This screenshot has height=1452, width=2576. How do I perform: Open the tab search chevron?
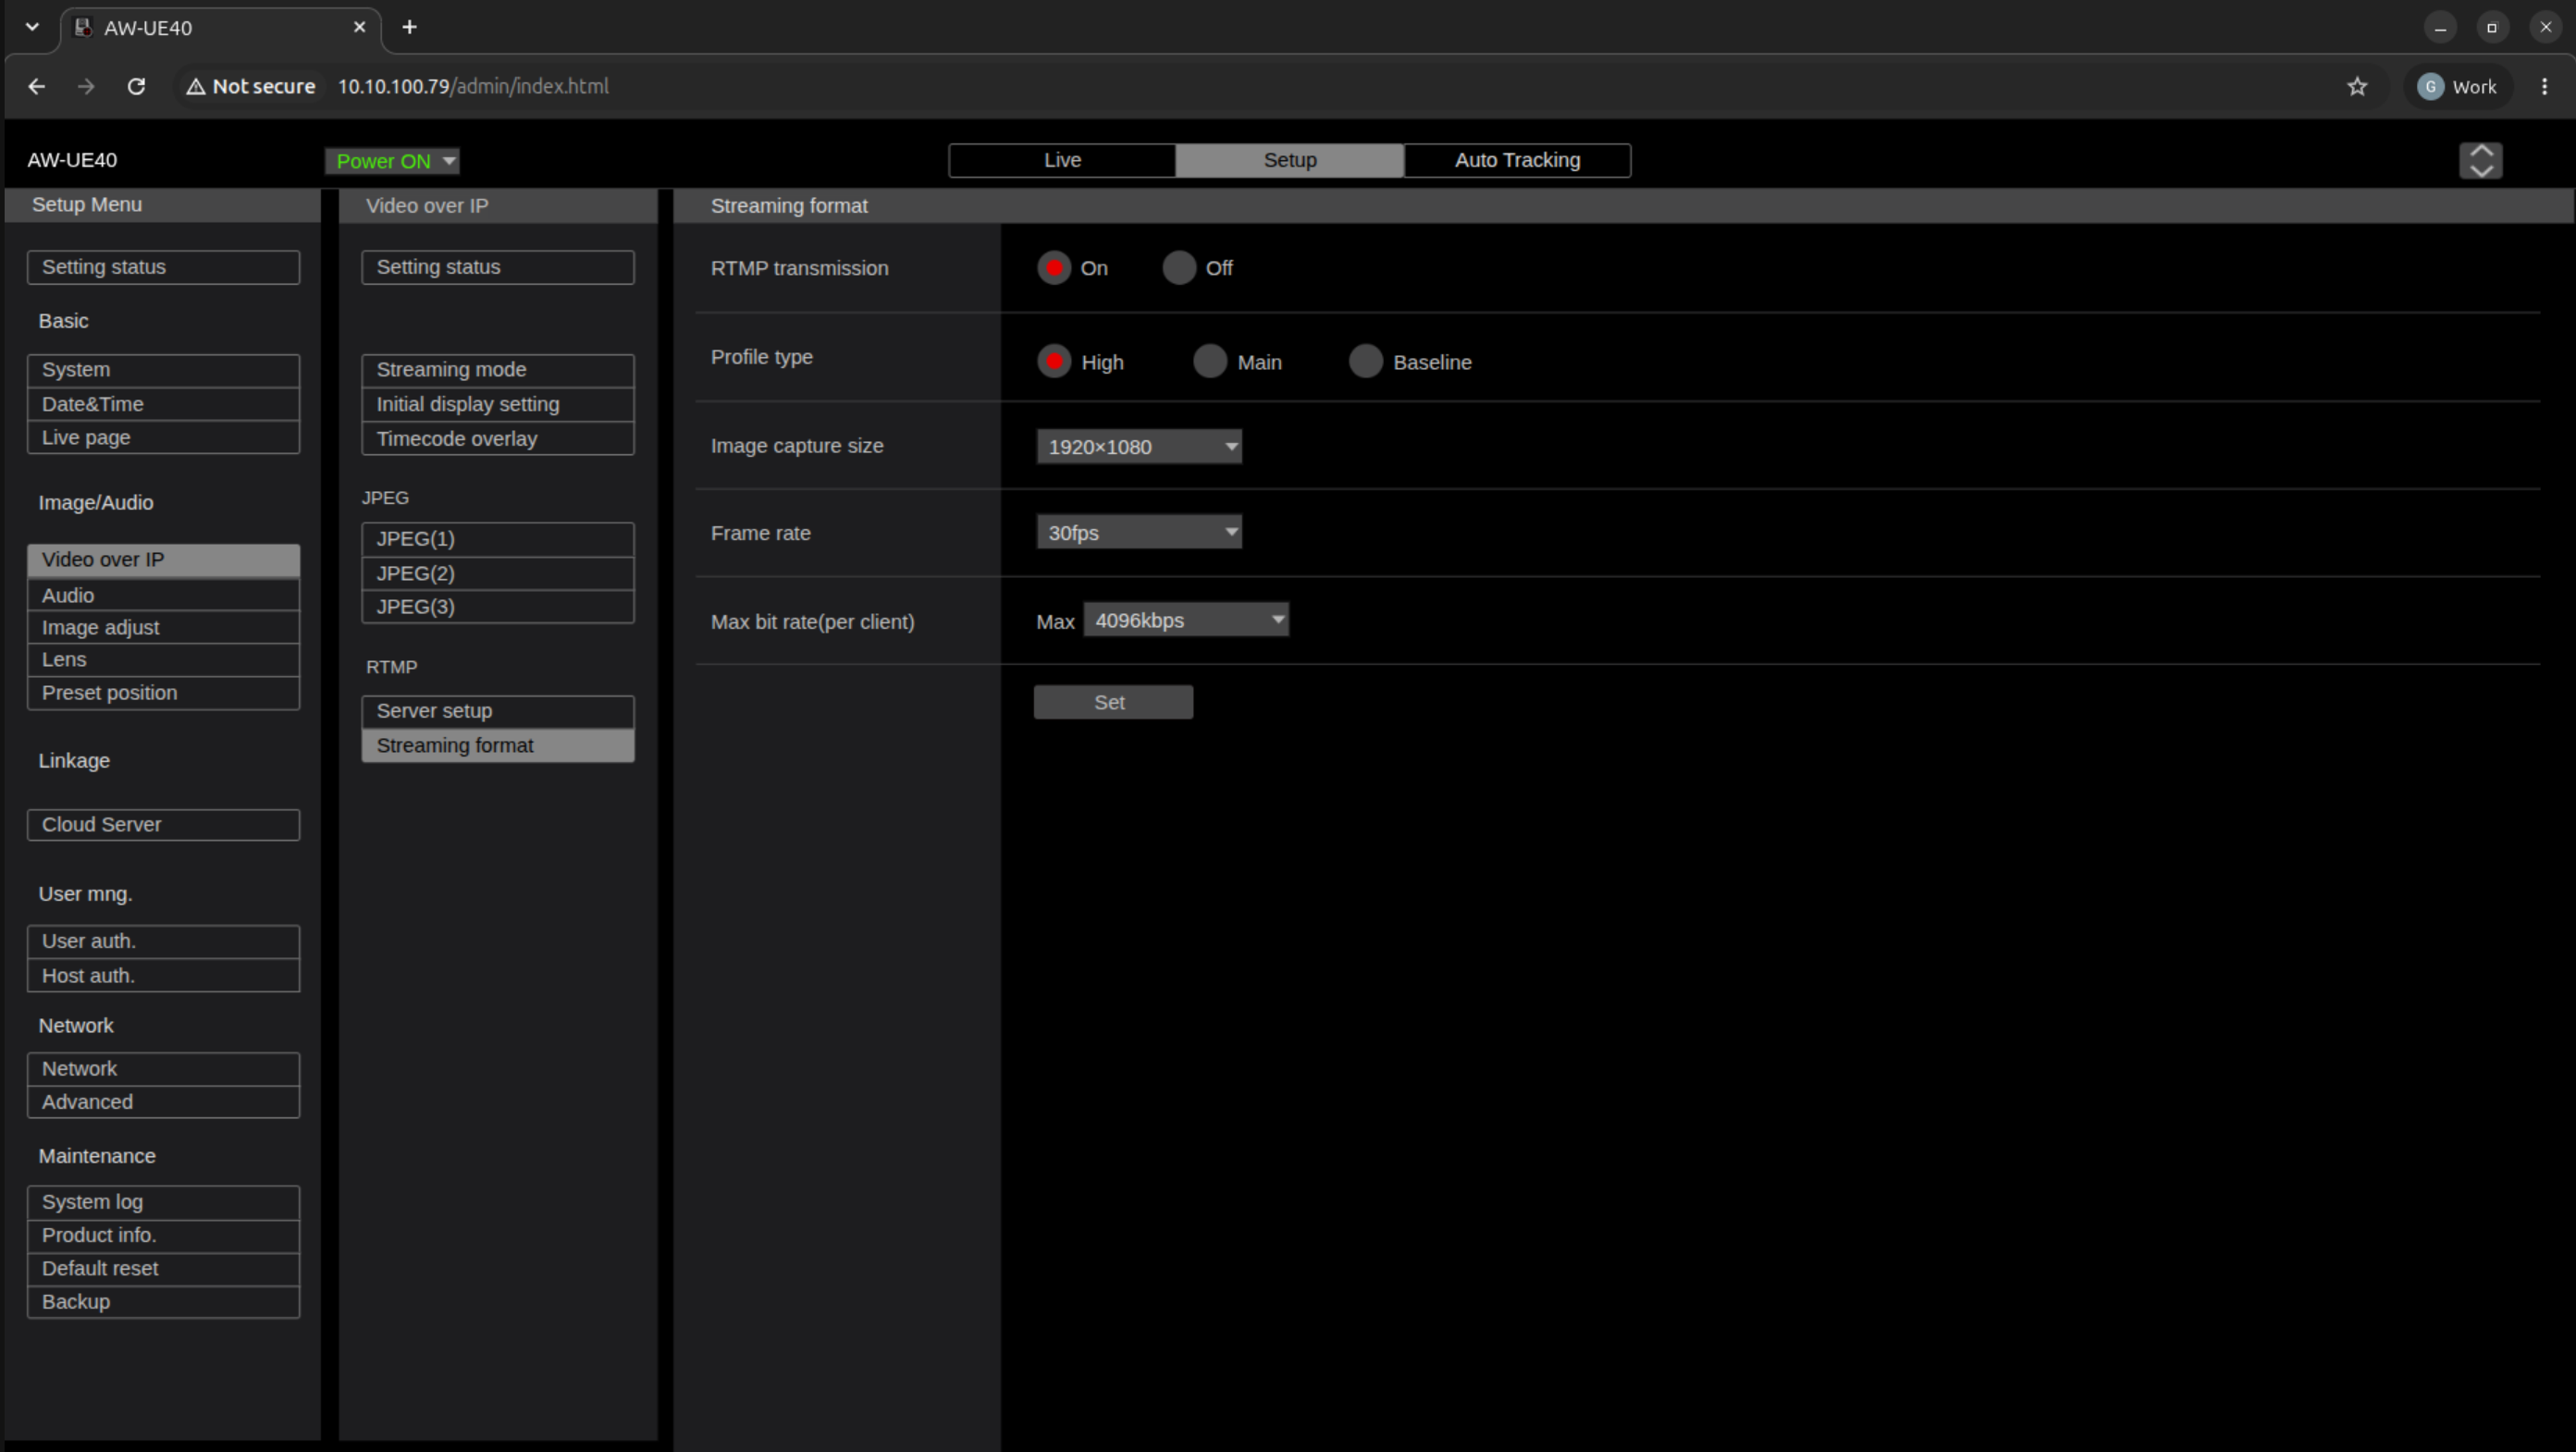[x=32, y=27]
